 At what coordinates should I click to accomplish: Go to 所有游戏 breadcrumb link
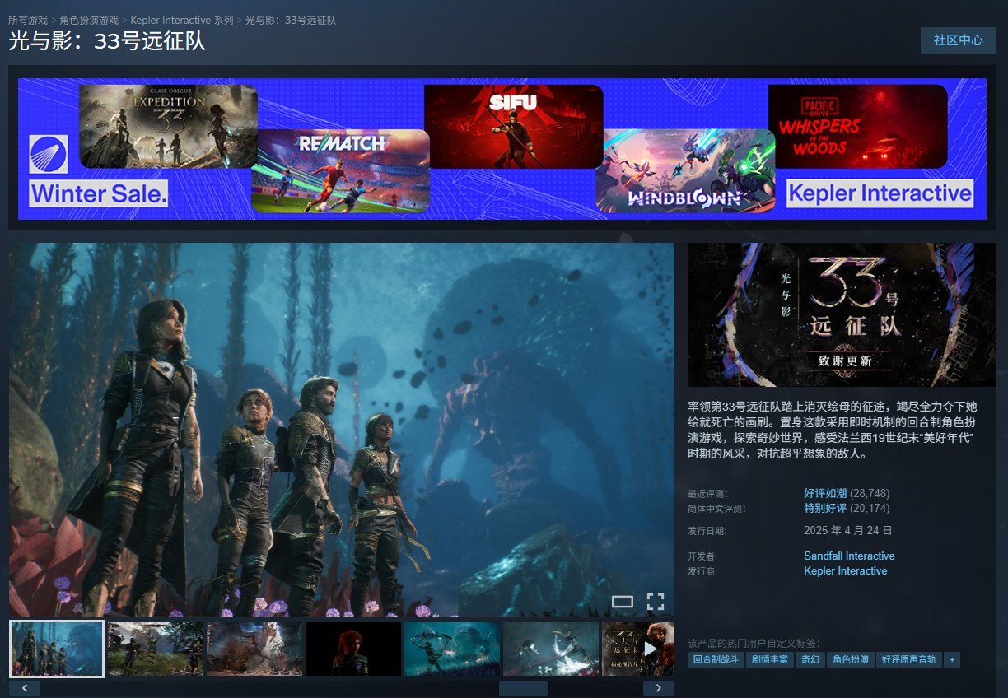28,20
